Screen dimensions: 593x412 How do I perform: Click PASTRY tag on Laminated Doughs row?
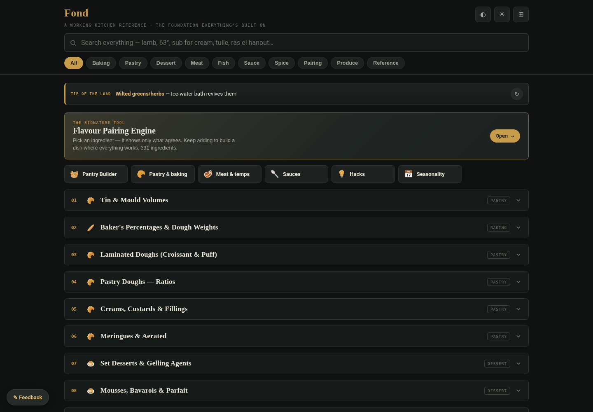click(499, 255)
